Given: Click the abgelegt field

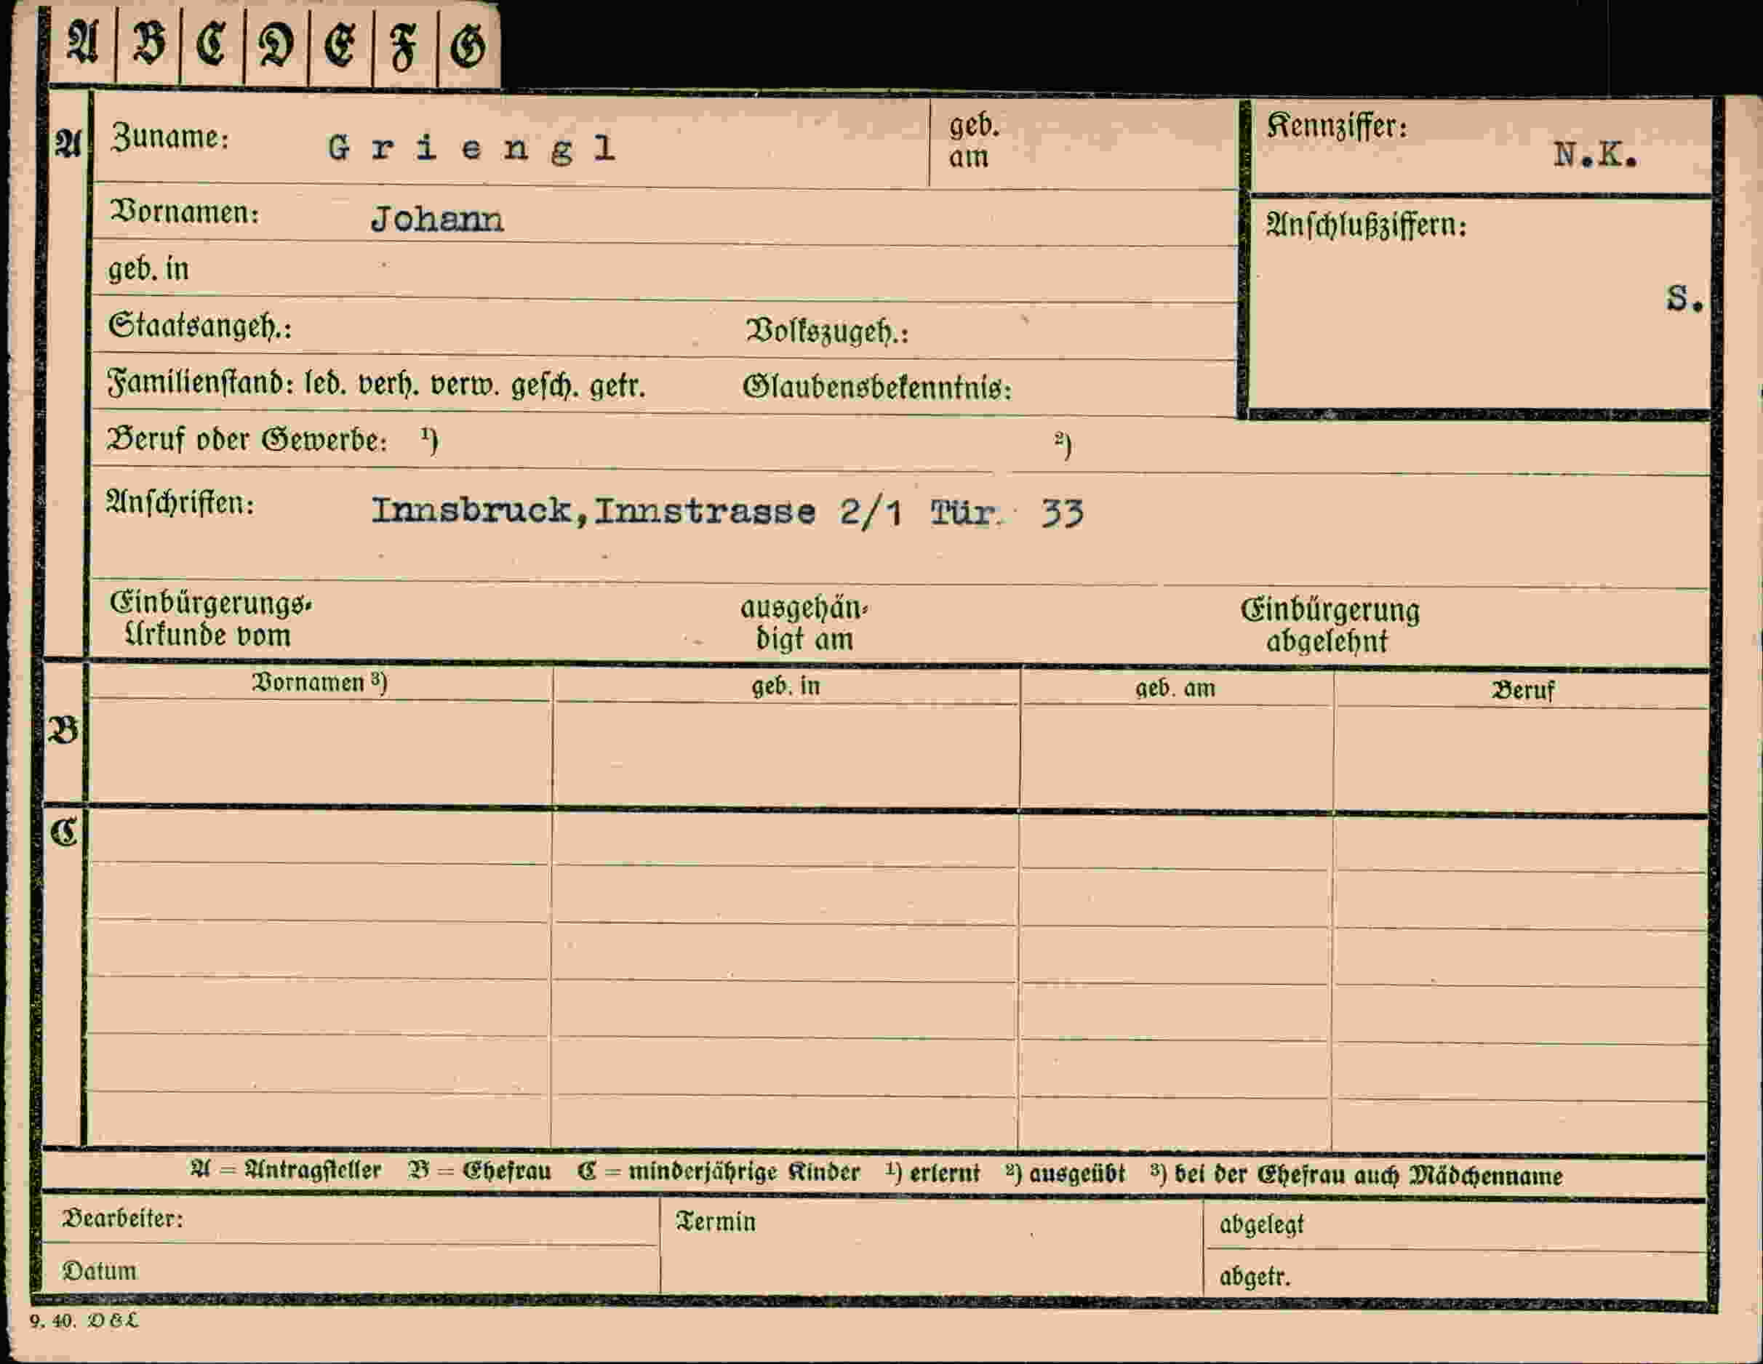Looking at the screenshot, I should (1455, 1225).
